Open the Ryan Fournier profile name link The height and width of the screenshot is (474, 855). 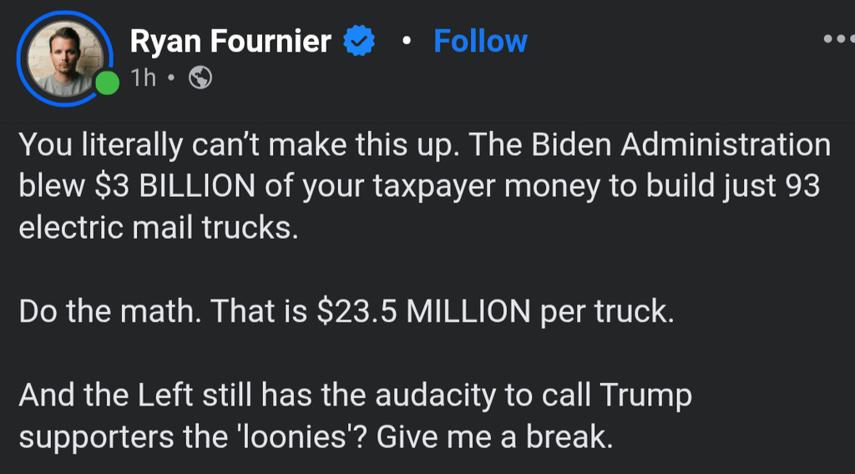point(230,41)
